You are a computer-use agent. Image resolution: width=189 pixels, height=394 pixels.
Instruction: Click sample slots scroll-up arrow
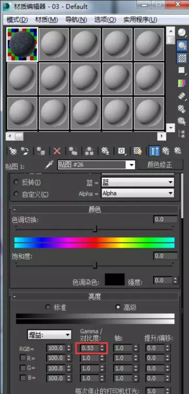point(171,32)
